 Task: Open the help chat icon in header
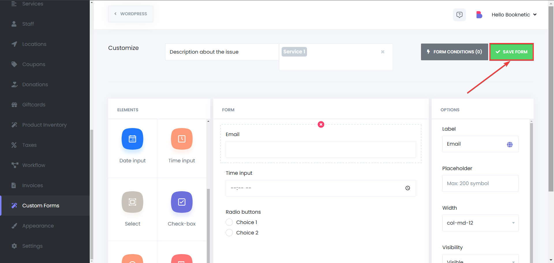(x=459, y=15)
